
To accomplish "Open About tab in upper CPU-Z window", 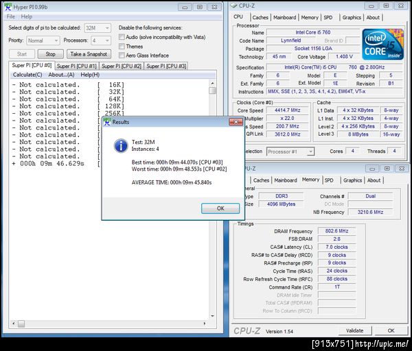I will [x=373, y=18].
